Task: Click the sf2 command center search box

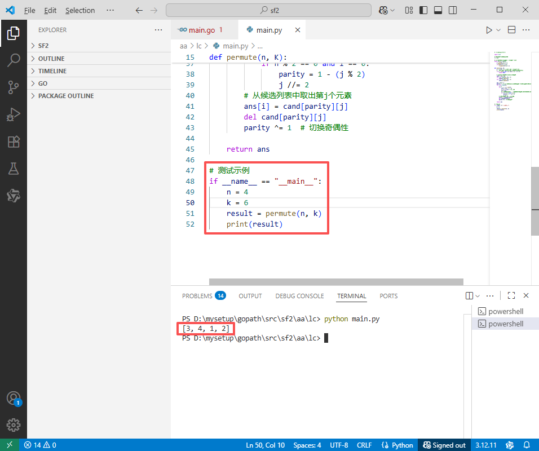Action: pos(268,10)
